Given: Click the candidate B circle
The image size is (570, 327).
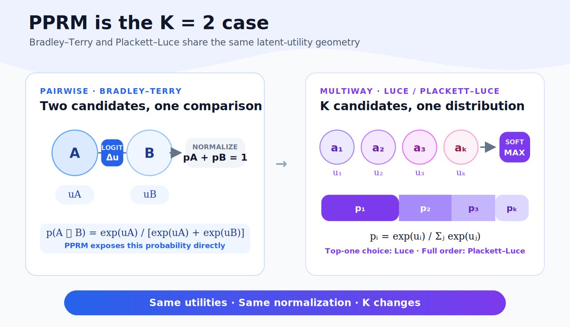Looking at the screenshot, I should [x=149, y=153].
